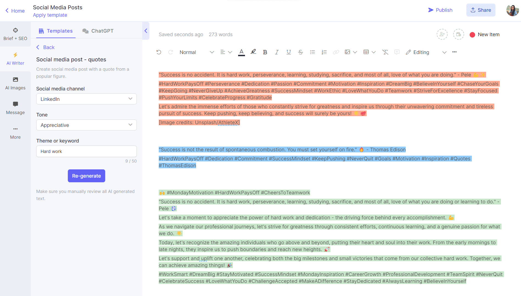This screenshot has width=521, height=296.
Task: Click the 'Today, let's recognize' paragraph
Action: [x=328, y=246]
